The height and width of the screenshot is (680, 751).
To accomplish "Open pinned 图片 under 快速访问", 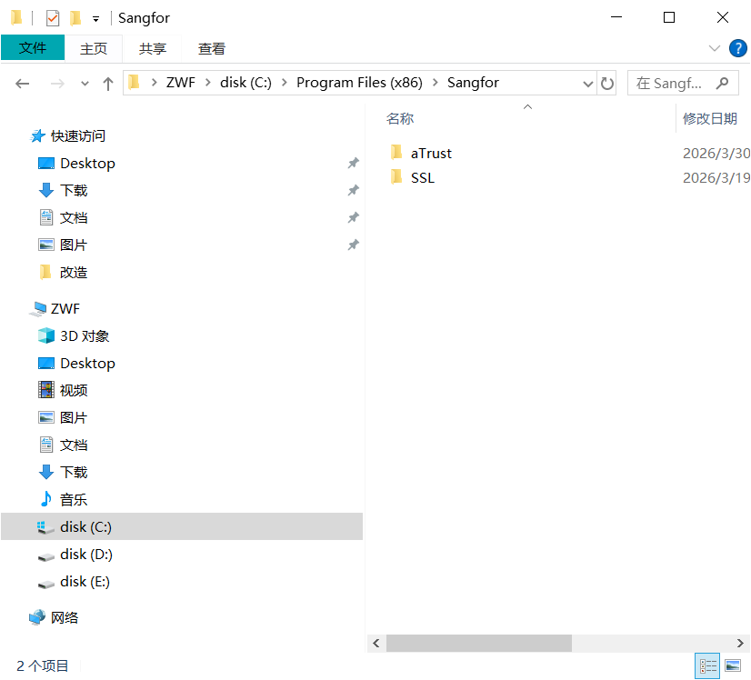I will point(74,245).
